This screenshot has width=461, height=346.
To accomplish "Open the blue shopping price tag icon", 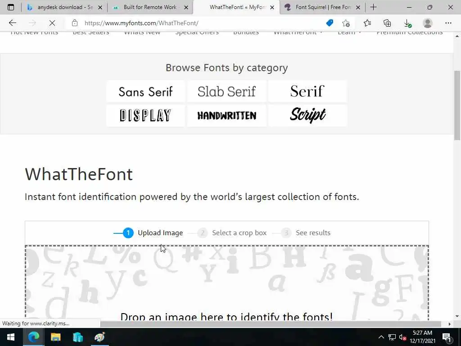I will click(x=330, y=23).
